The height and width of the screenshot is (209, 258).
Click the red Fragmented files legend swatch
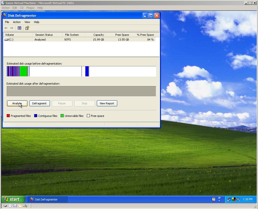(8, 116)
